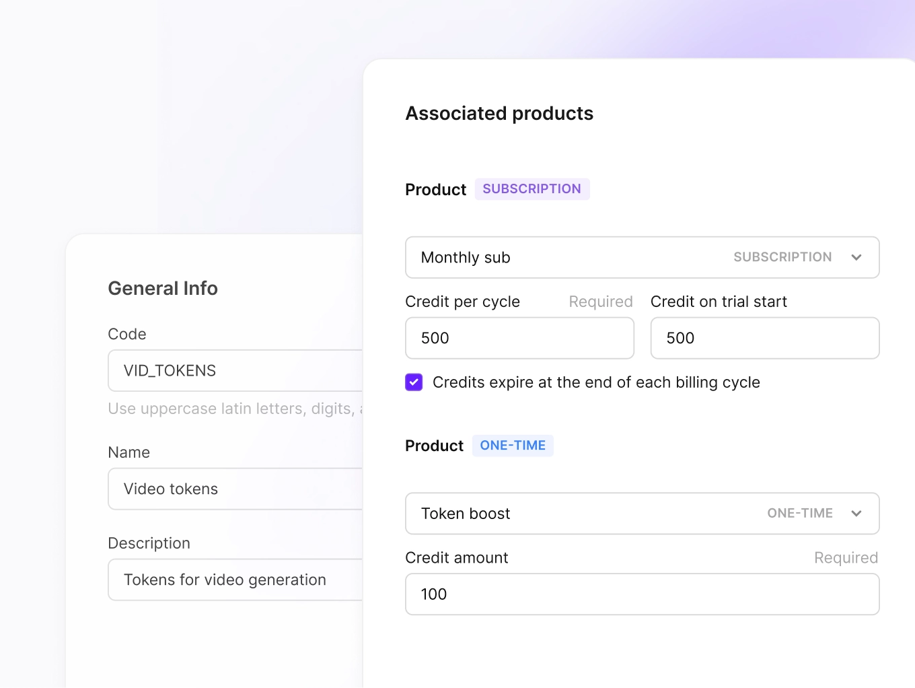The width and height of the screenshot is (915, 688).
Task: Click the Credit per cycle input field
Action: 519,338
